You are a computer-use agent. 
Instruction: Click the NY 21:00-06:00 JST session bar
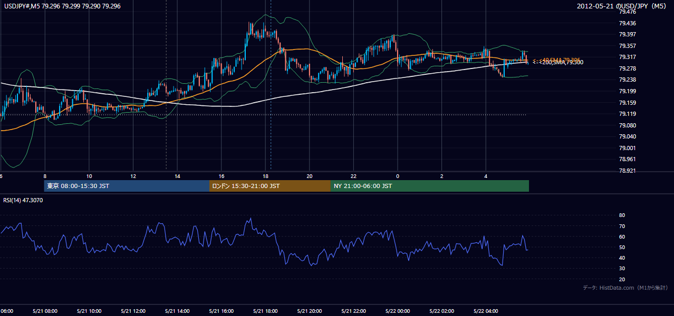click(x=430, y=186)
